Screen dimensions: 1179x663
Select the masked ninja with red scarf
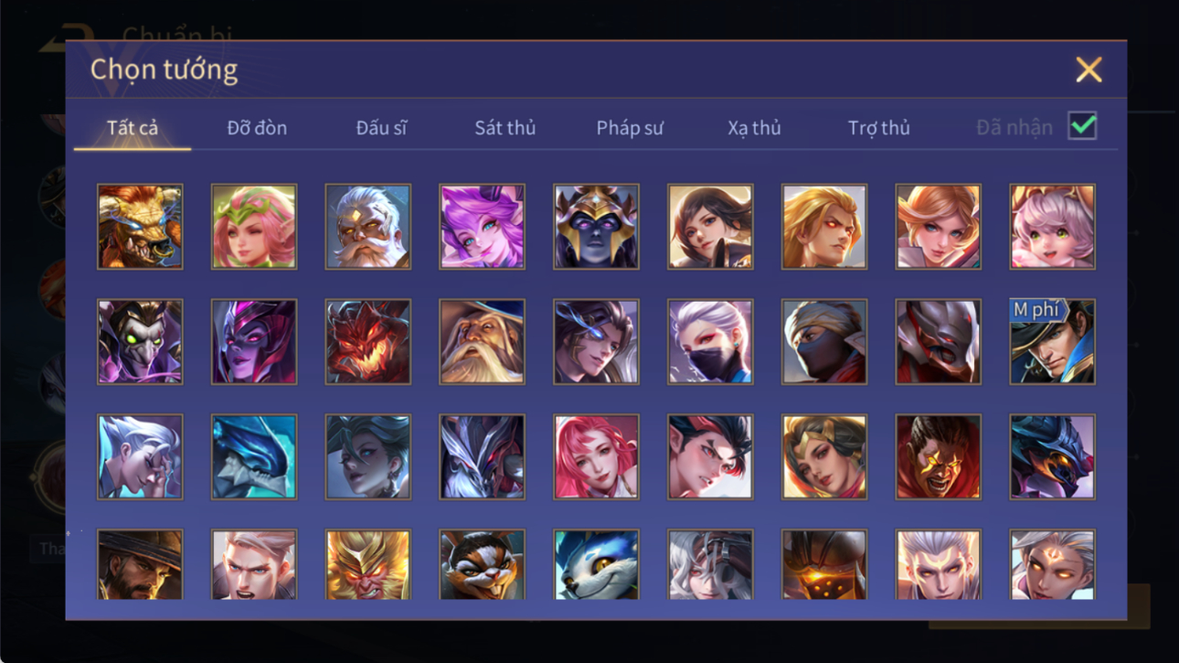tap(824, 342)
